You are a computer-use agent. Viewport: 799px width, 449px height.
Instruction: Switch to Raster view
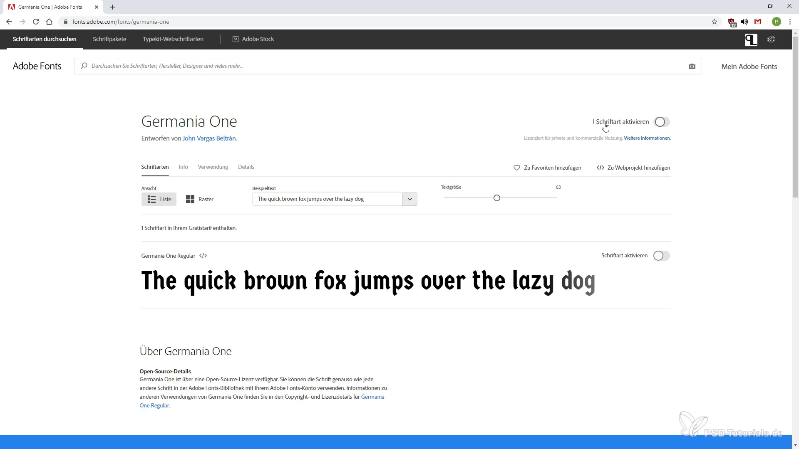[200, 199]
